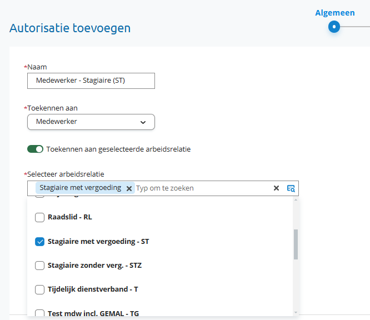Check Stagiaire zonder verg. - STZ
This screenshot has width=370, height=320.
[x=39, y=266]
